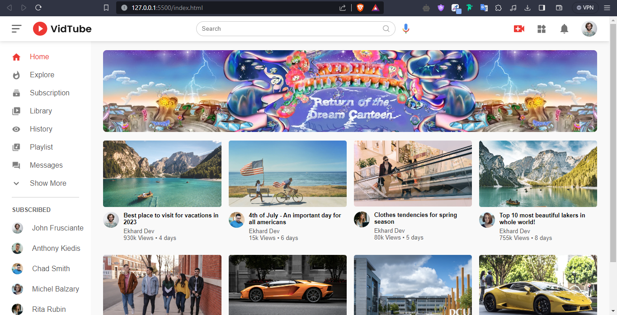Click the red video camera upload icon
Viewport: 617px width, 315px height.
coord(519,29)
